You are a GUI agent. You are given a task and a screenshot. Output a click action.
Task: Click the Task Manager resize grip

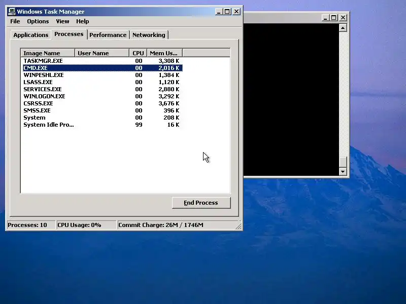(239, 226)
